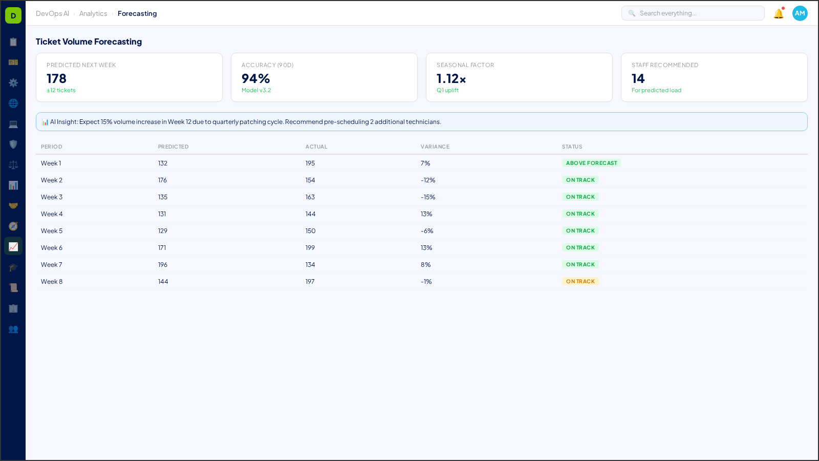The height and width of the screenshot is (461, 819).
Task: Open the people teams icon at sidebar bottom
Action: (13, 329)
